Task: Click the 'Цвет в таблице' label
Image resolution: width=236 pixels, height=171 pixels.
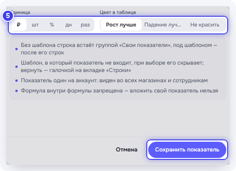Action: coord(118,12)
